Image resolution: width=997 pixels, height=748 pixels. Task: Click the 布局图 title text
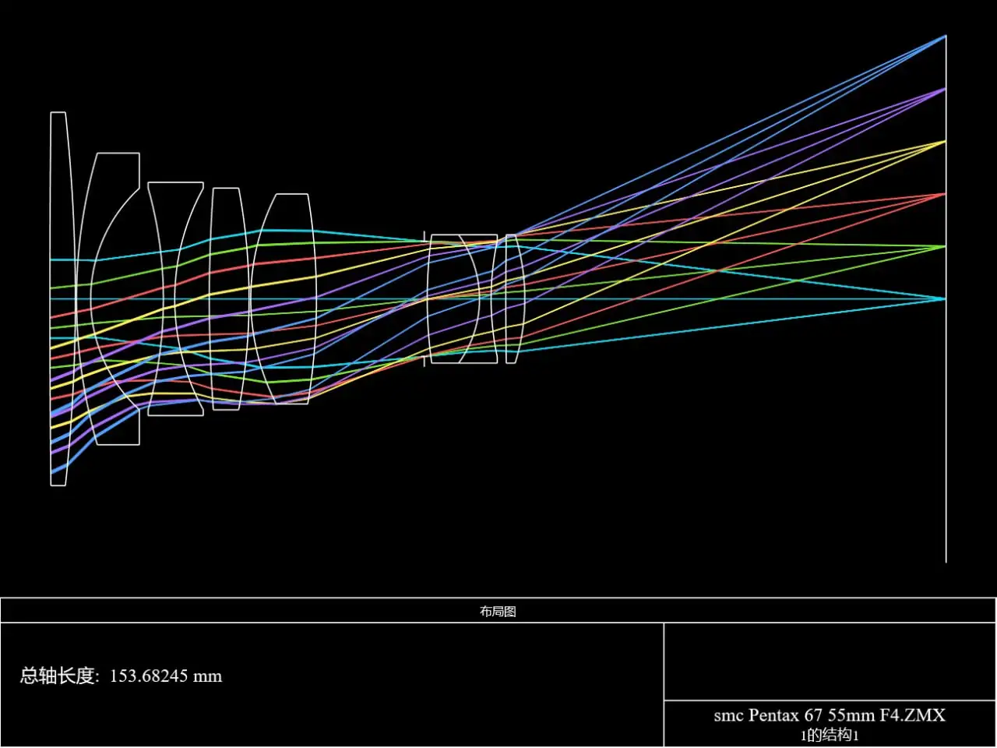pyautogui.click(x=498, y=612)
